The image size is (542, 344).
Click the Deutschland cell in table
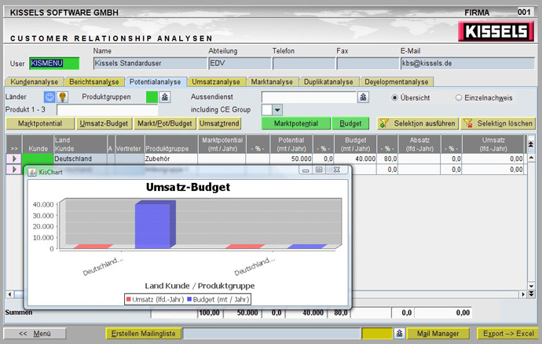click(80, 159)
